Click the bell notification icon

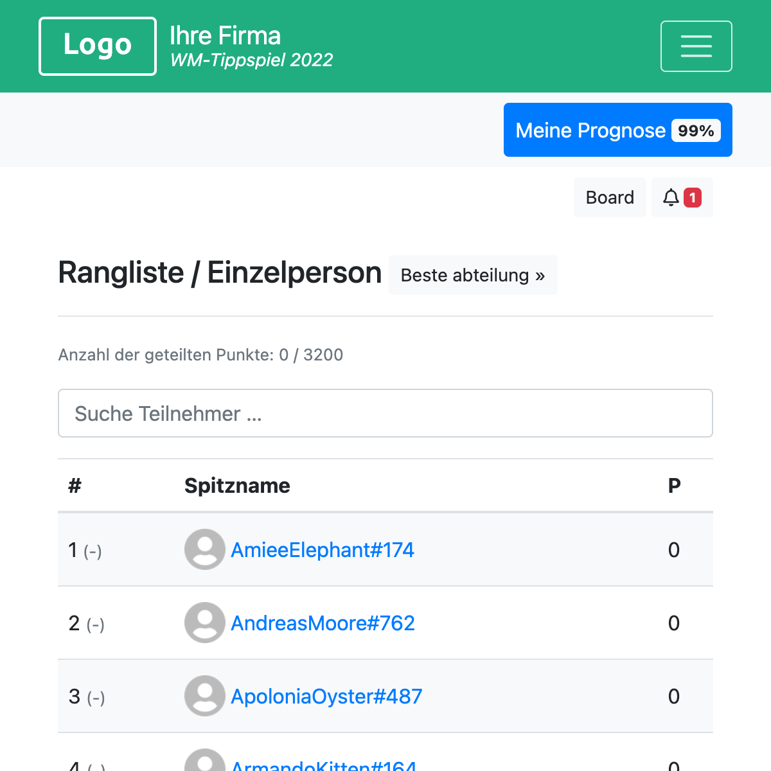671,198
